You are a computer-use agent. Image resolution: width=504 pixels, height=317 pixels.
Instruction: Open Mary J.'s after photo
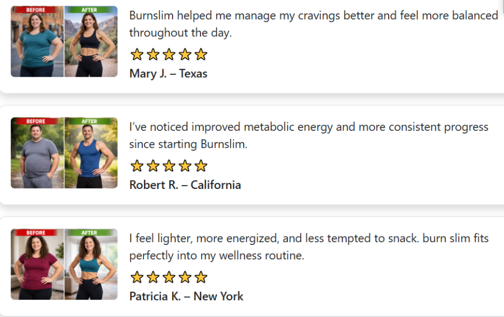point(91,45)
